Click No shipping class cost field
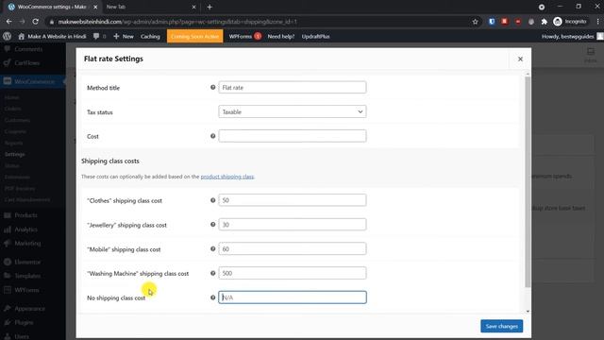The height and width of the screenshot is (340, 604). tap(292, 297)
